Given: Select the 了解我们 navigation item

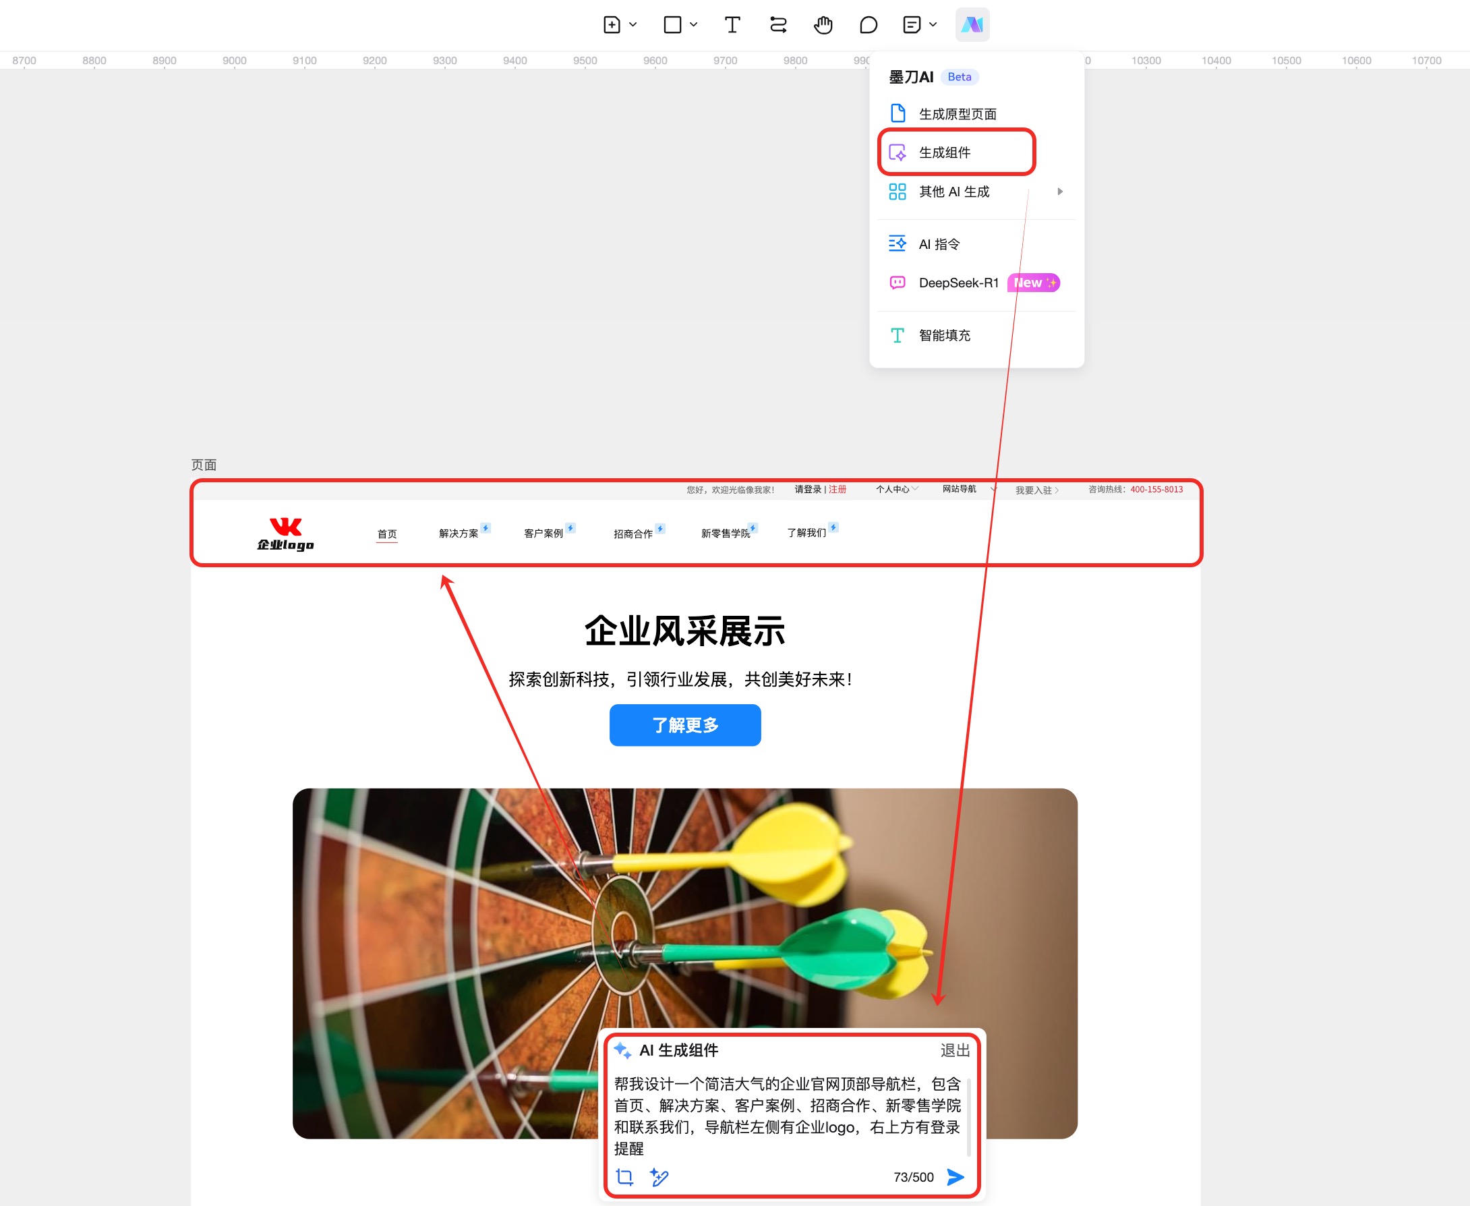Looking at the screenshot, I should coord(806,533).
